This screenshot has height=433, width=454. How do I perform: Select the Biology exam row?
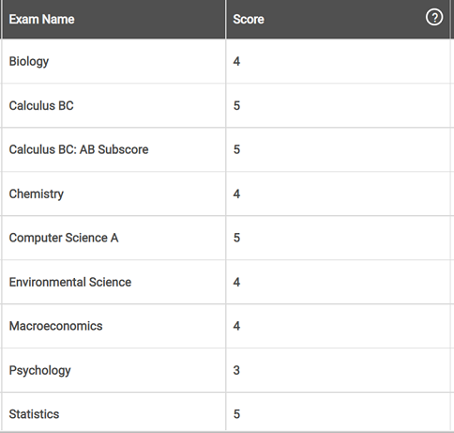click(x=226, y=61)
